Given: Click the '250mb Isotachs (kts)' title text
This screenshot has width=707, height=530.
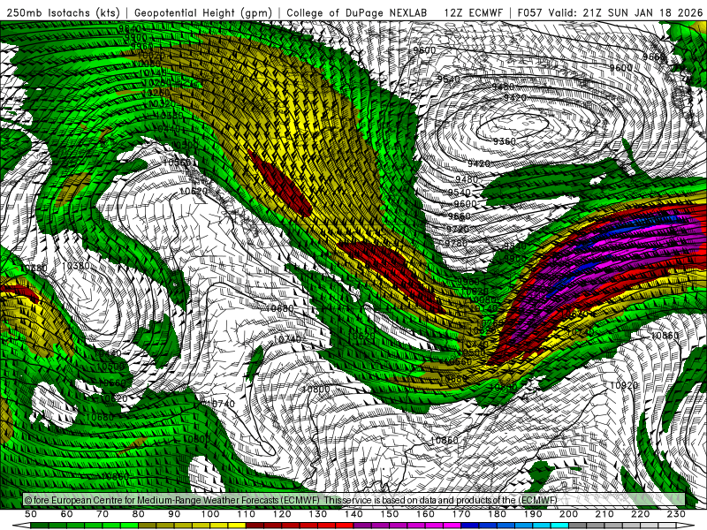Looking at the screenshot, I should pos(63,12).
